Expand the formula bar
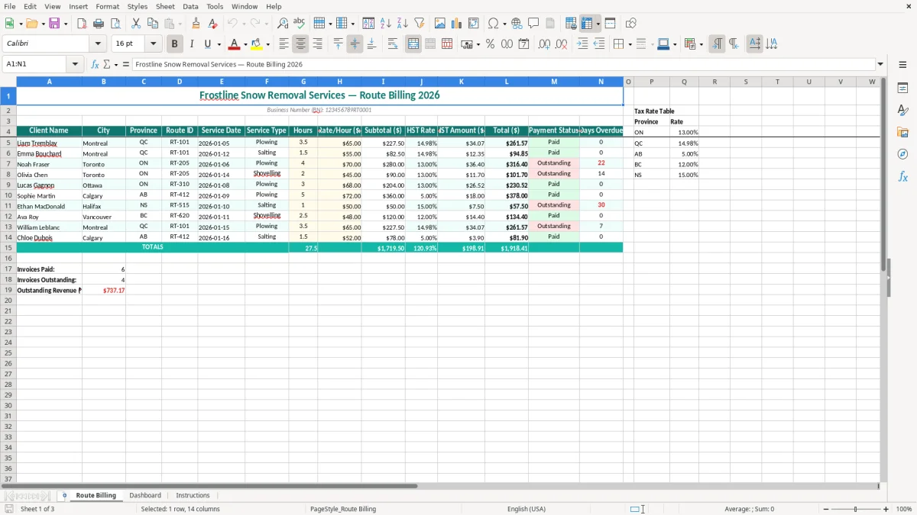Image resolution: width=917 pixels, height=515 pixels. 881,65
